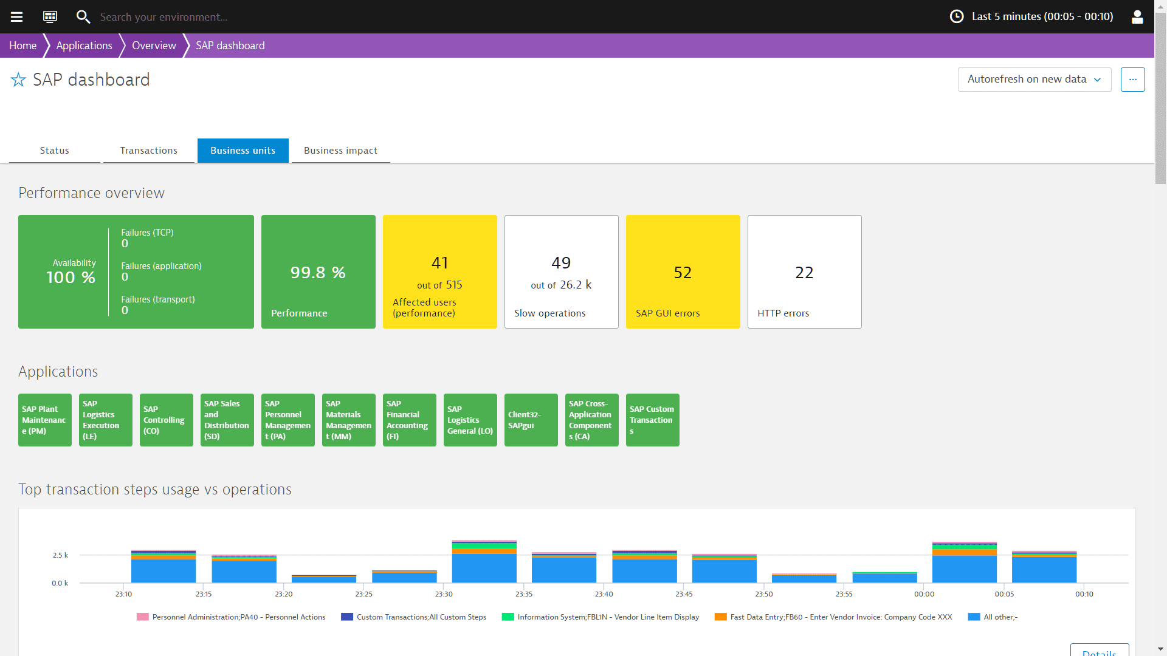Screen dimensions: 1167x656
Task: Open the user account icon
Action: [1137, 16]
